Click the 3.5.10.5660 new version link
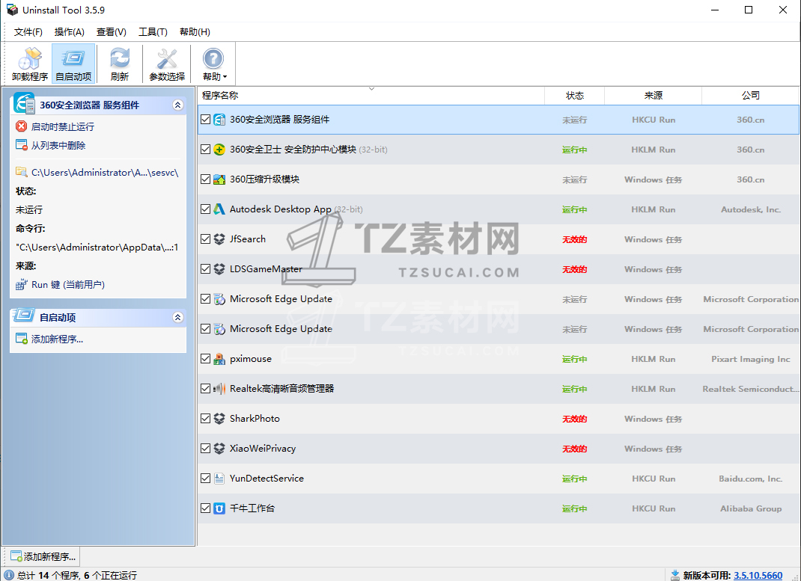The height and width of the screenshot is (581, 801). point(758,575)
